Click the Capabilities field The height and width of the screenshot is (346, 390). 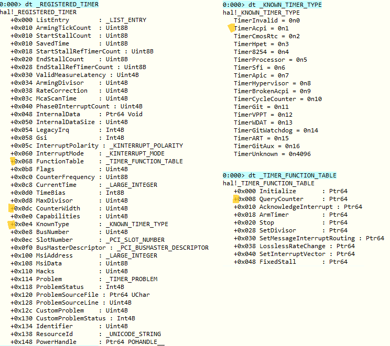tap(69, 216)
